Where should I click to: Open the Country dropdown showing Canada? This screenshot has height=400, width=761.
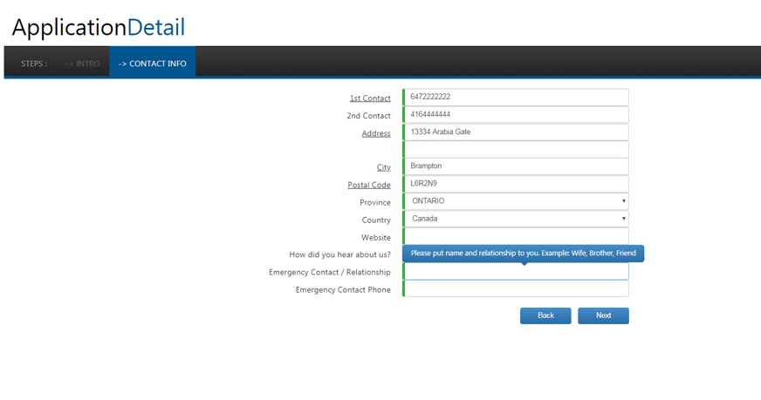point(516,219)
